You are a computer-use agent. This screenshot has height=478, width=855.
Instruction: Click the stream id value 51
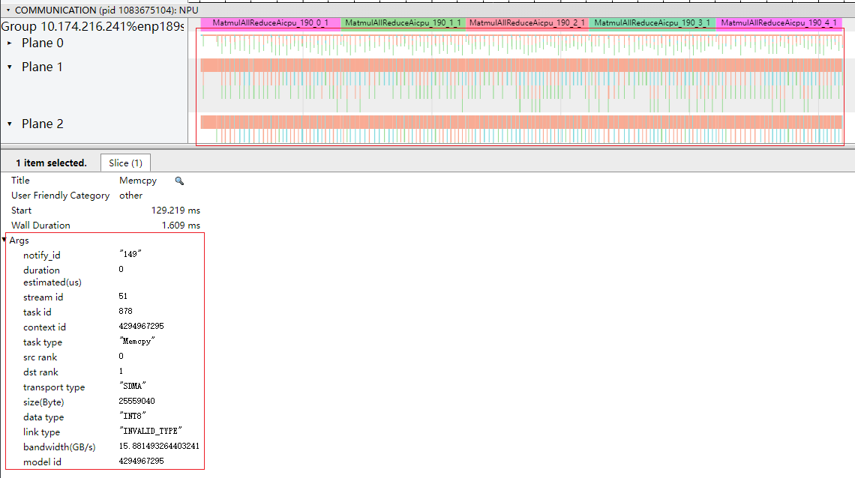(123, 296)
